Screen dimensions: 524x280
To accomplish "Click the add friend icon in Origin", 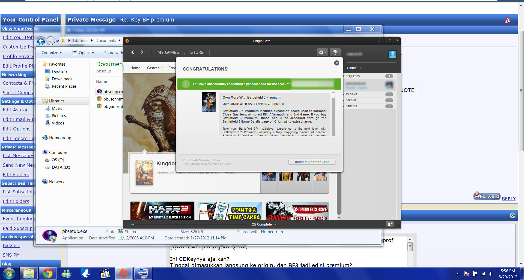I will (390, 224).
